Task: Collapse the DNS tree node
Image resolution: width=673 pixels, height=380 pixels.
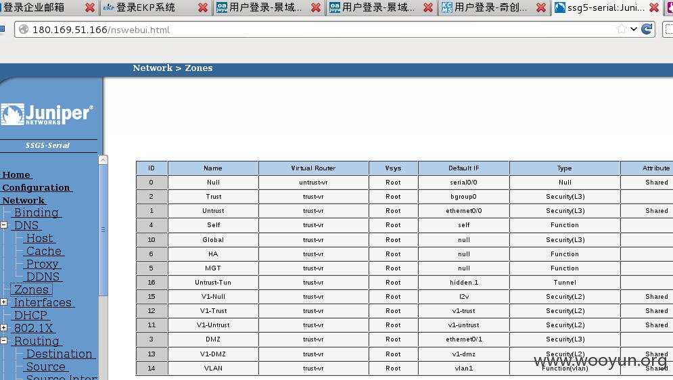Action: coord(4,224)
